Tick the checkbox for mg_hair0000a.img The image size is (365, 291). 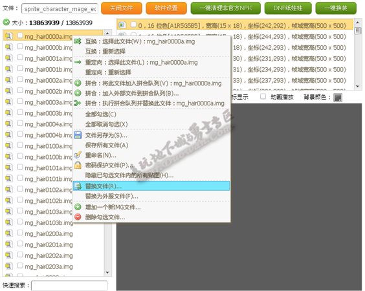click(x=20, y=36)
